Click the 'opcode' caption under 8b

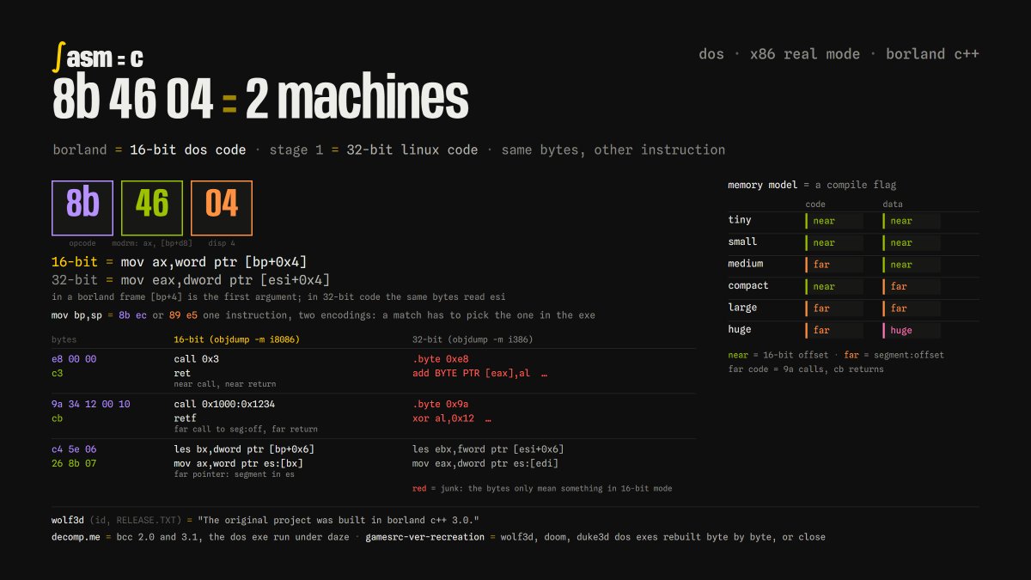coord(82,244)
